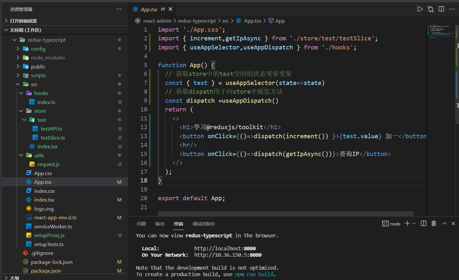The width and height of the screenshot is (459, 280).
Task: Open setupTests.ts file
Action: 49,244
